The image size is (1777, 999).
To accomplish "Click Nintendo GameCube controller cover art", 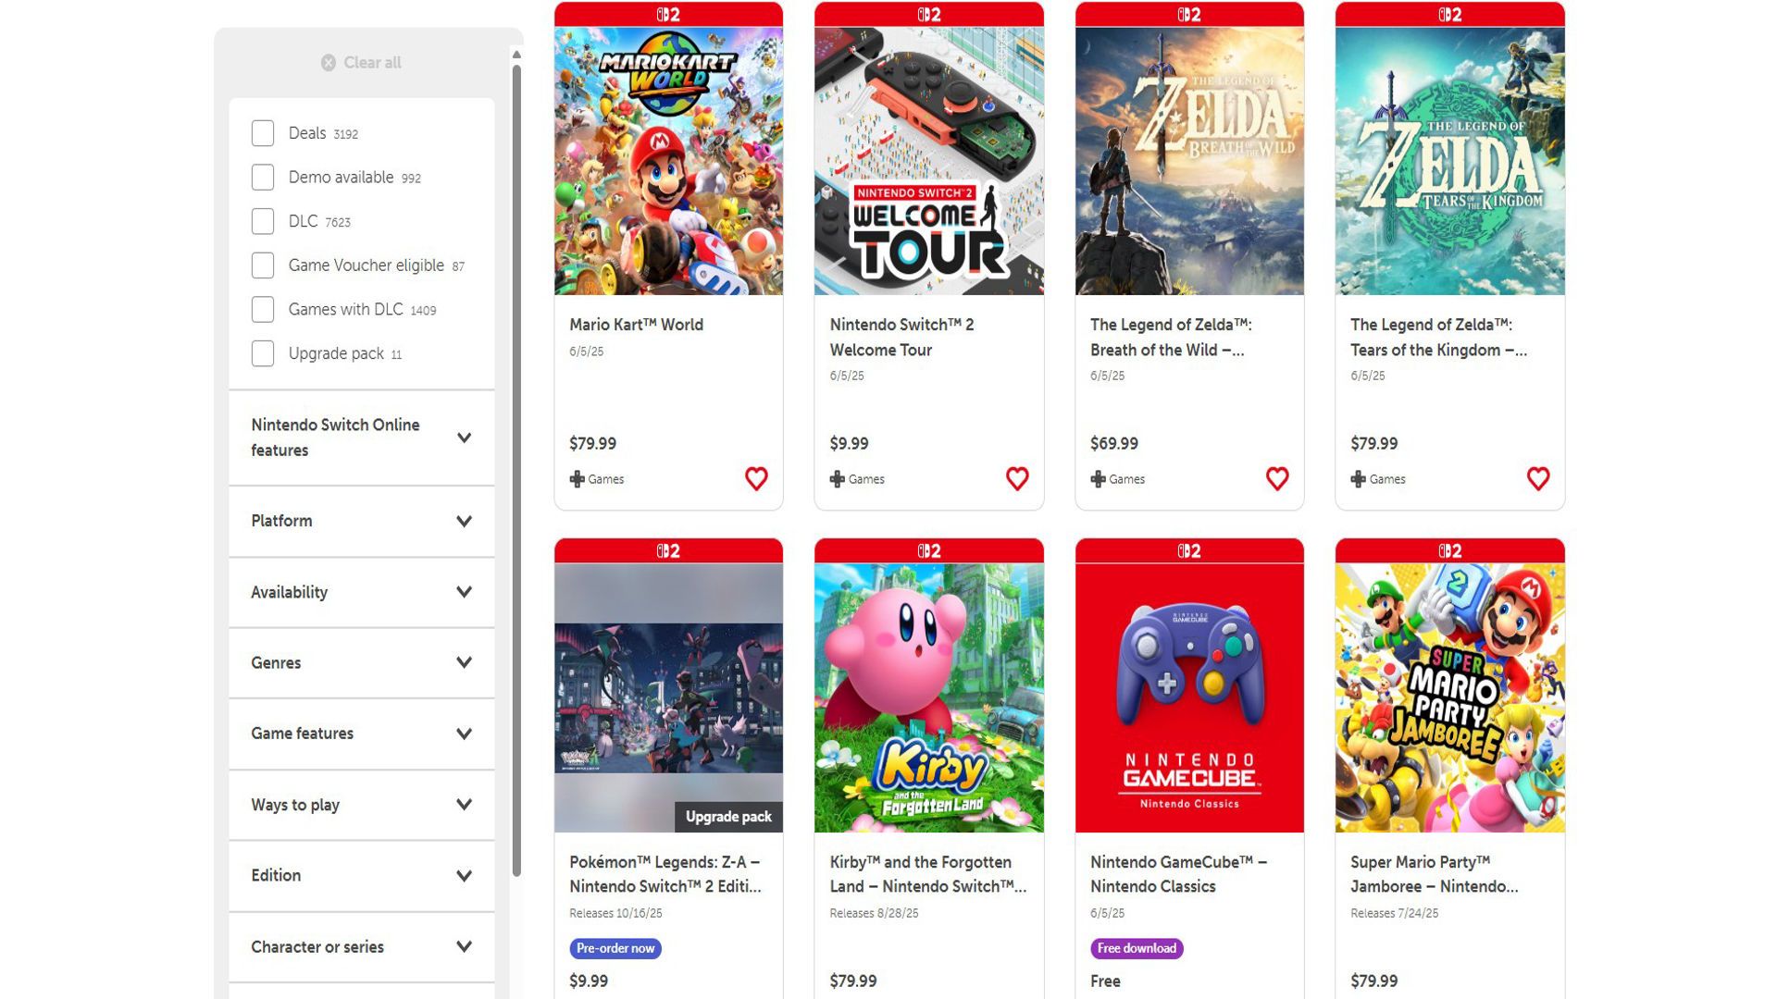I will coord(1189,698).
